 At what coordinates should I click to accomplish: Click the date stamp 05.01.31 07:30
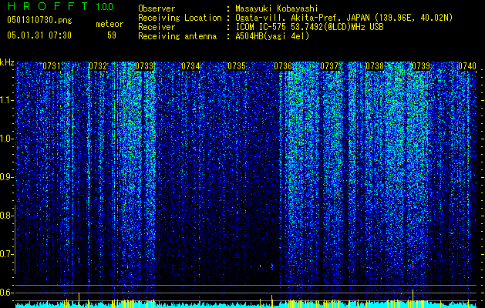click(x=39, y=35)
